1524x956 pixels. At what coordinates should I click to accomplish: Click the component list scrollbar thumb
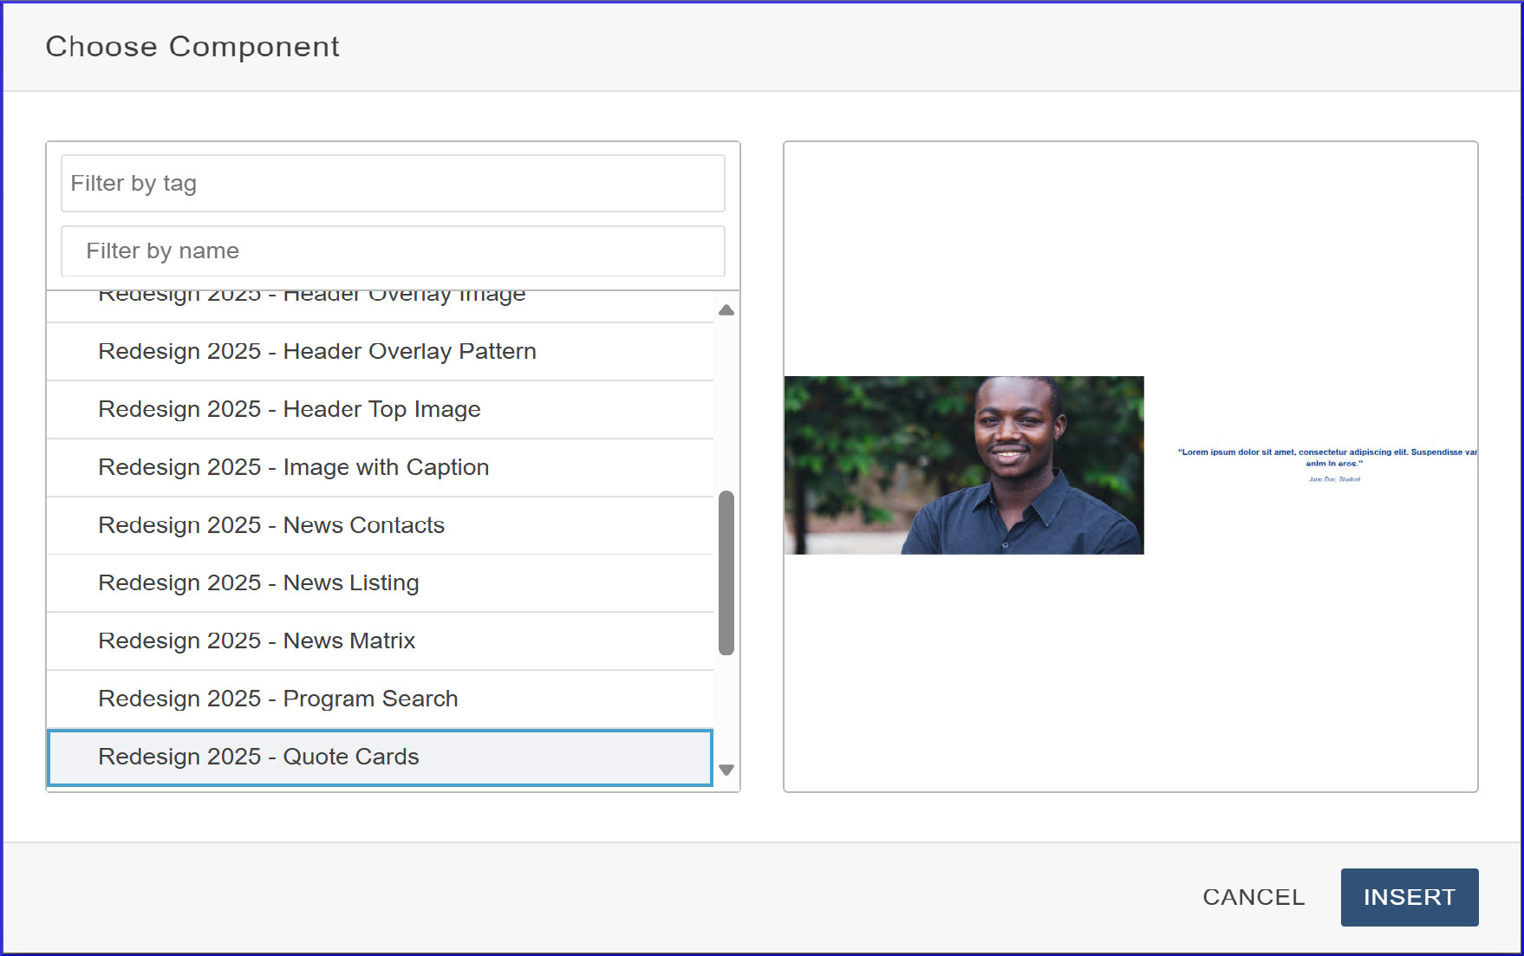(726, 572)
